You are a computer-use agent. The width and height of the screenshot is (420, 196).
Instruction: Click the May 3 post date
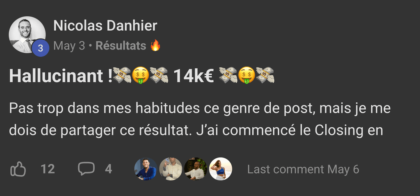[69, 46]
